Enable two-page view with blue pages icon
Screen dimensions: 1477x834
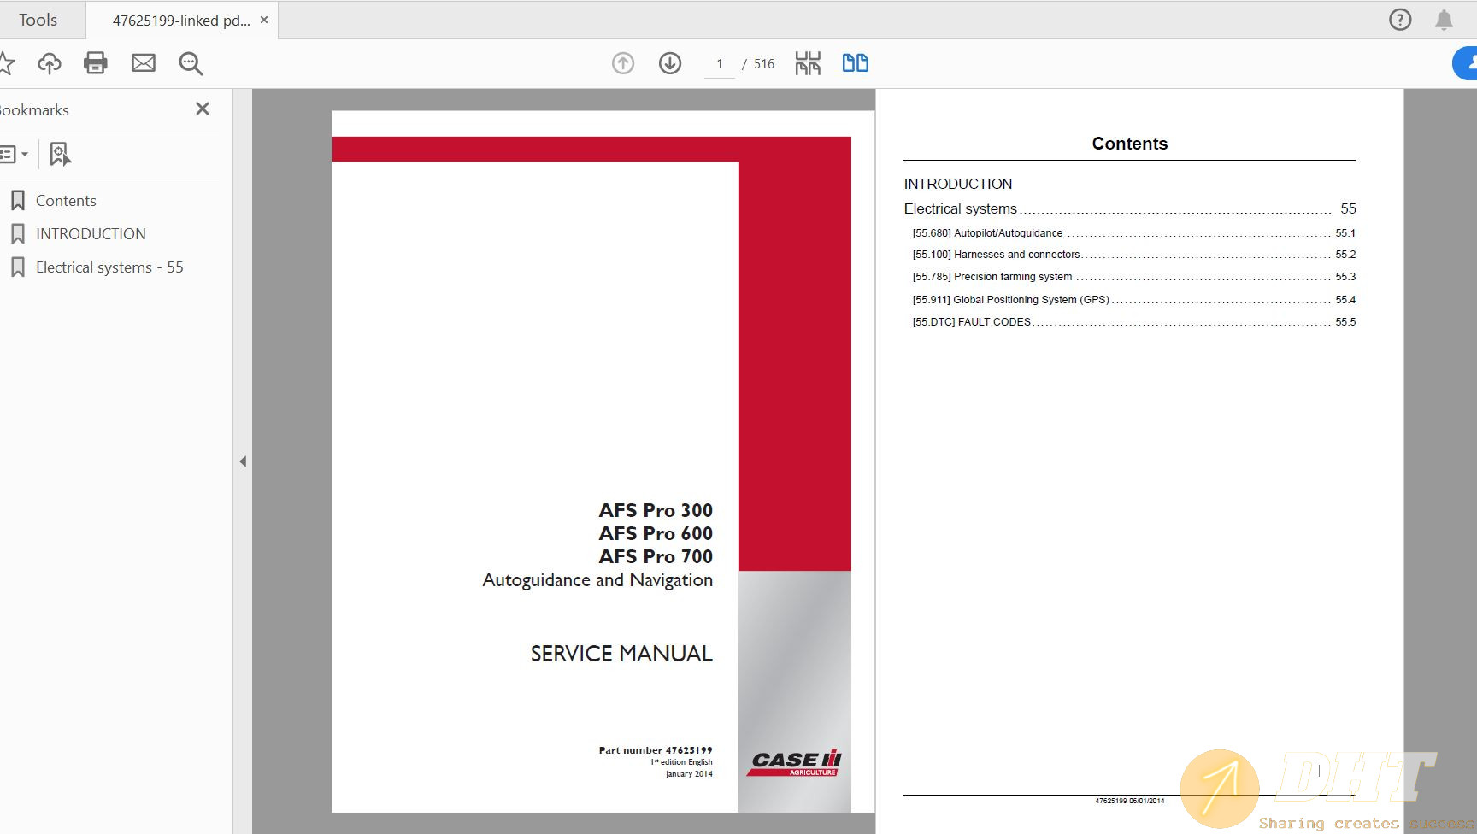point(855,63)
